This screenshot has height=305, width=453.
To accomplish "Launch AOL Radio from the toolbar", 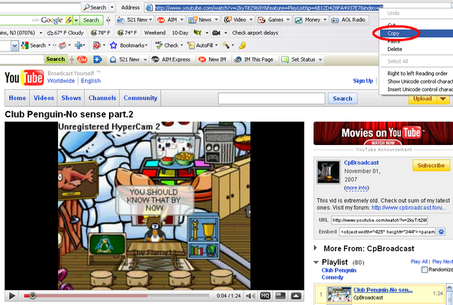I will click(348, 20).
